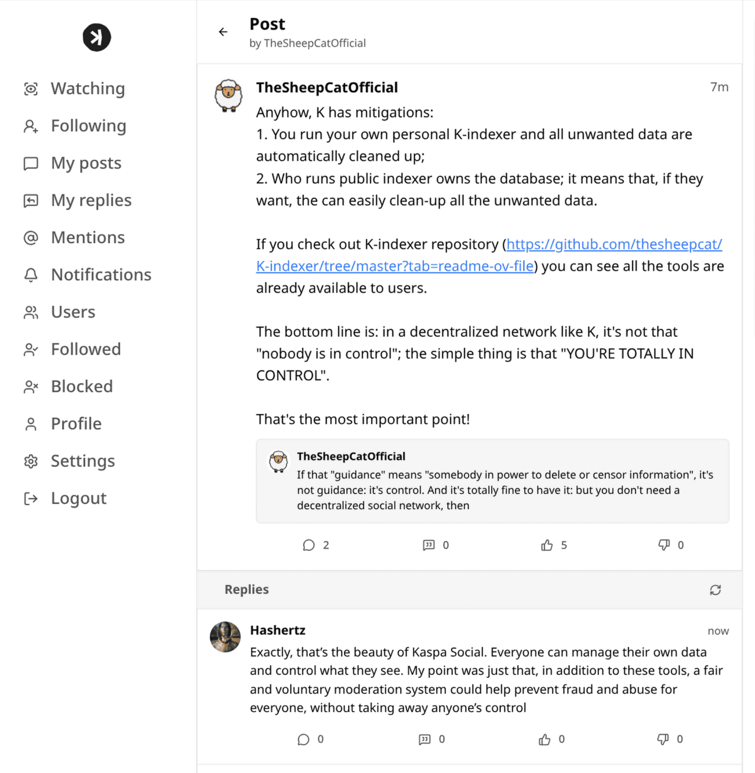
Task: Click the K logo at top of sidebar
Action: pos(97,37)
